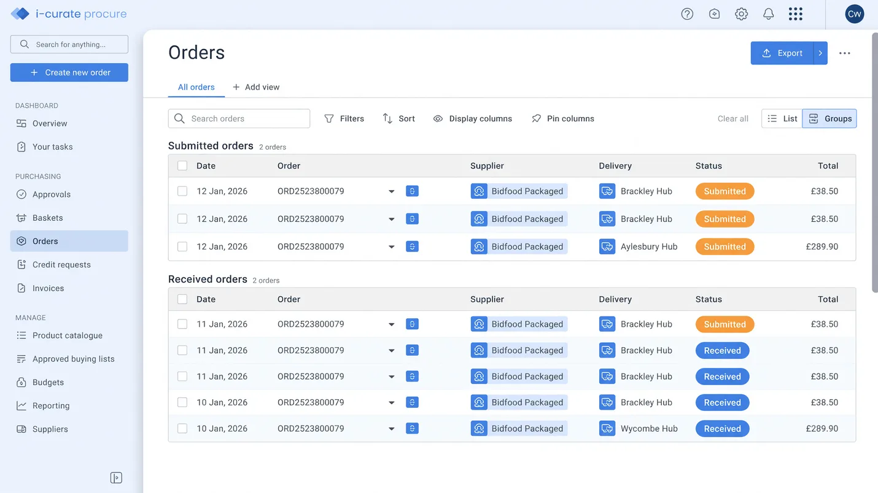The width and height of the screenshot is (878, 493).
Task: Select all in Received orders header checkbox
Action: [182, 299]
